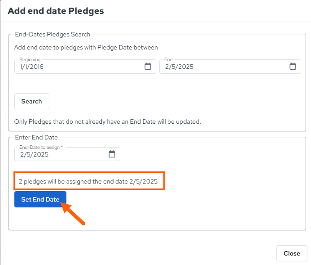Click the small 'End' field label
The height and width of the screenshot is (265, 311).
pos(168,59)
